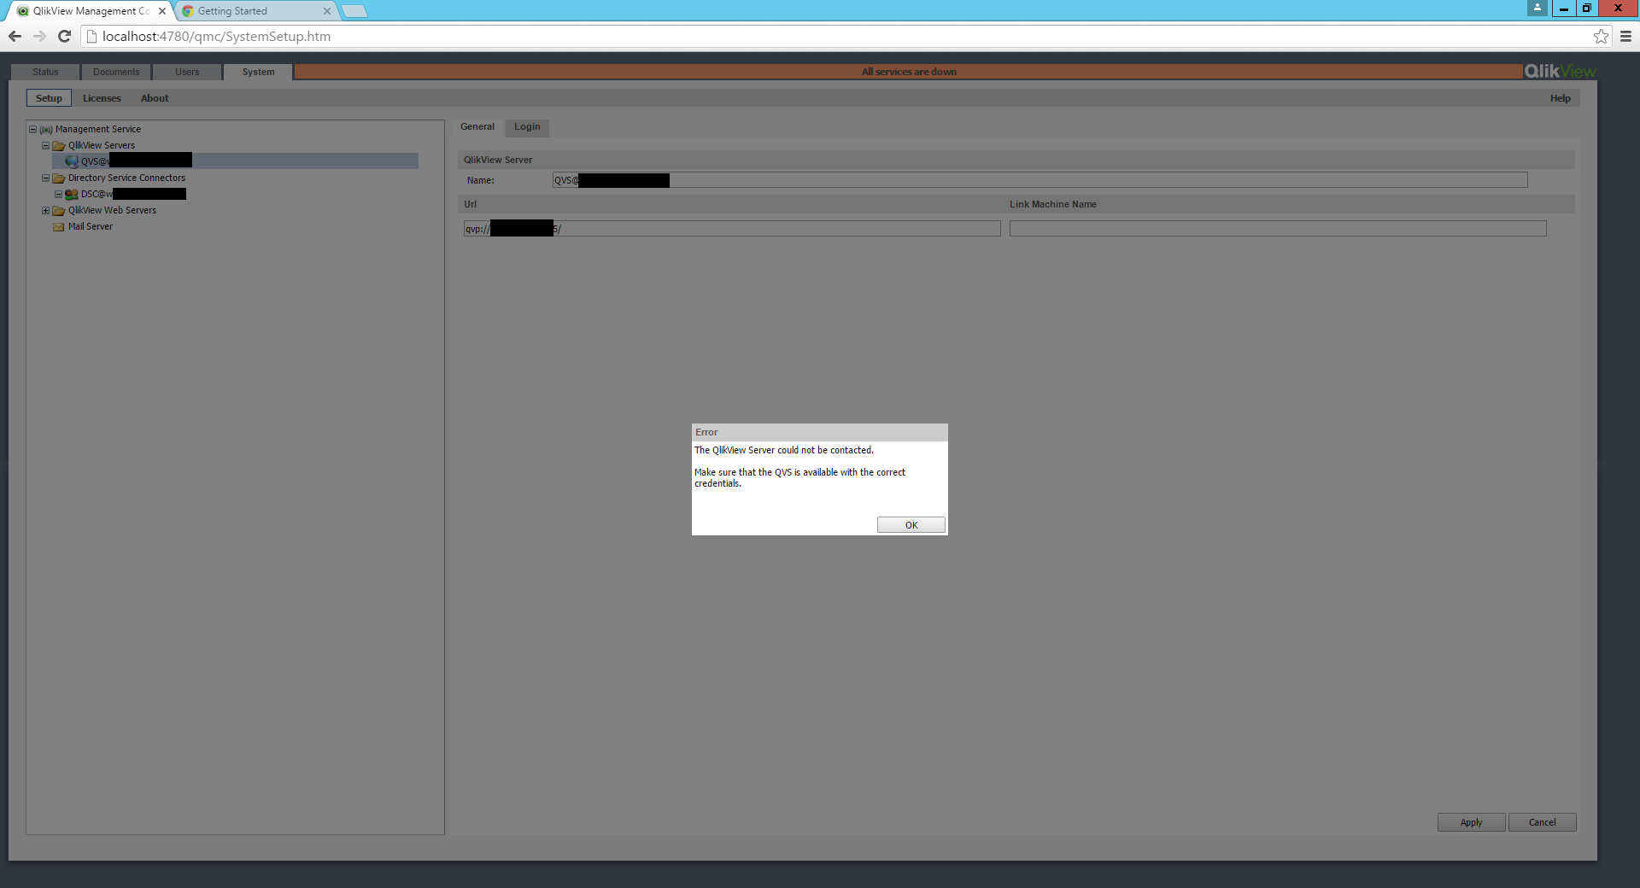Open the Chrome hamburger menu
The width and height of the screenshot is (1640, 888).
tap(1625, 36)
